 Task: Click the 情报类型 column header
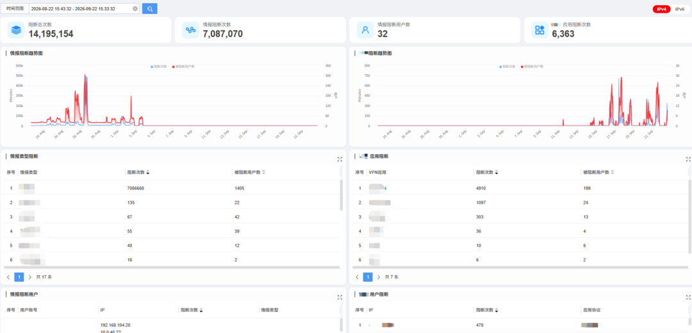28,172
